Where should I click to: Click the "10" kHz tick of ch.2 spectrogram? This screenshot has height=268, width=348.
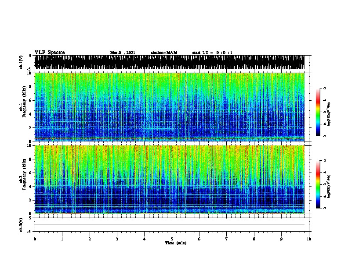click(x=30, y=145)
